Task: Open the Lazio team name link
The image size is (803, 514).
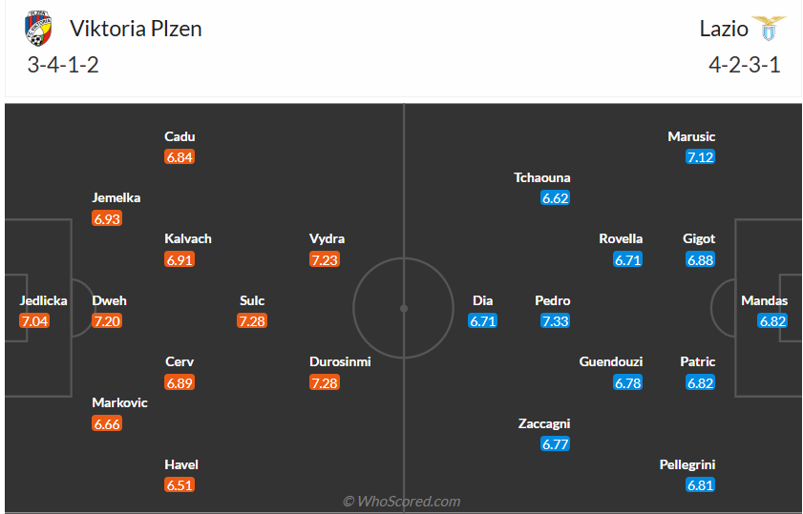Action: (x=724, y=29)
